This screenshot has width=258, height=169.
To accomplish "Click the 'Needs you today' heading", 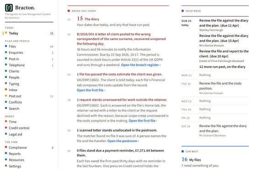I will [84, 11].
